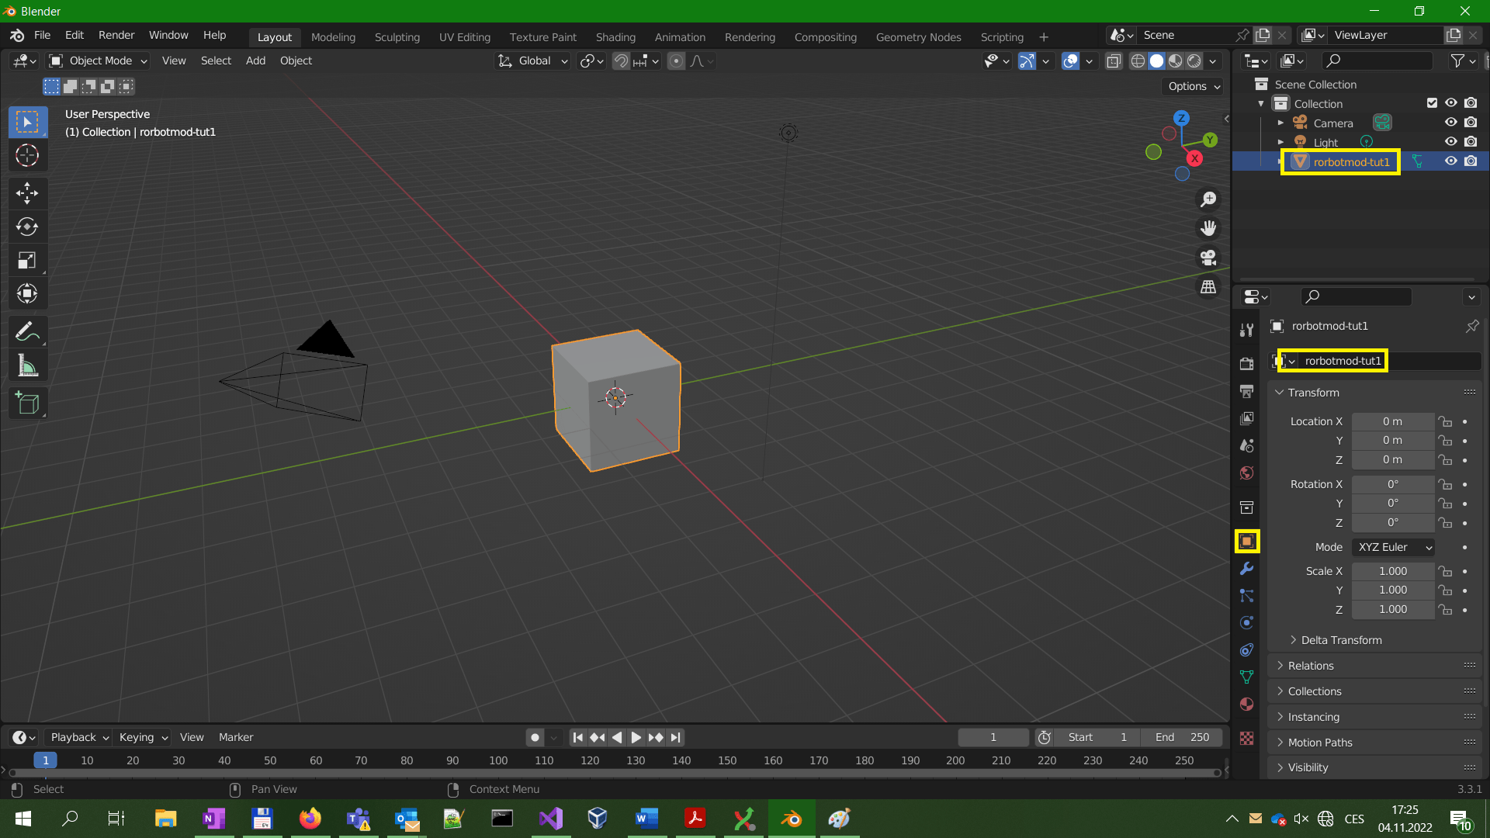Image resolution: width=1490 pixels, height=838 pixels.
Task: Hide the Light object in the viewport
Action: pyautogui.click(x=1451, y=141)
